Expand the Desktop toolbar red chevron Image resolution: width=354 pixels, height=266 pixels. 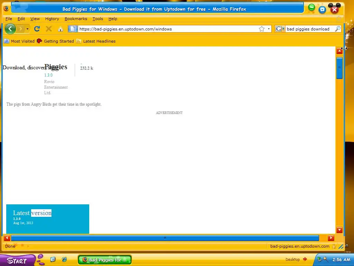tap(305, 259)
